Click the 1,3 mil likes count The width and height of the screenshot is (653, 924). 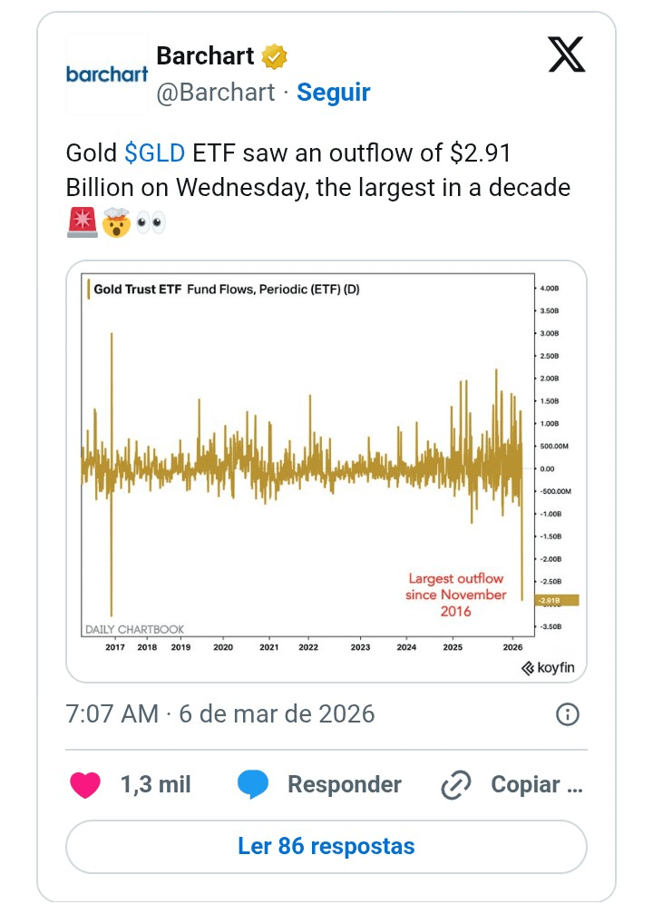click(155, 784)
